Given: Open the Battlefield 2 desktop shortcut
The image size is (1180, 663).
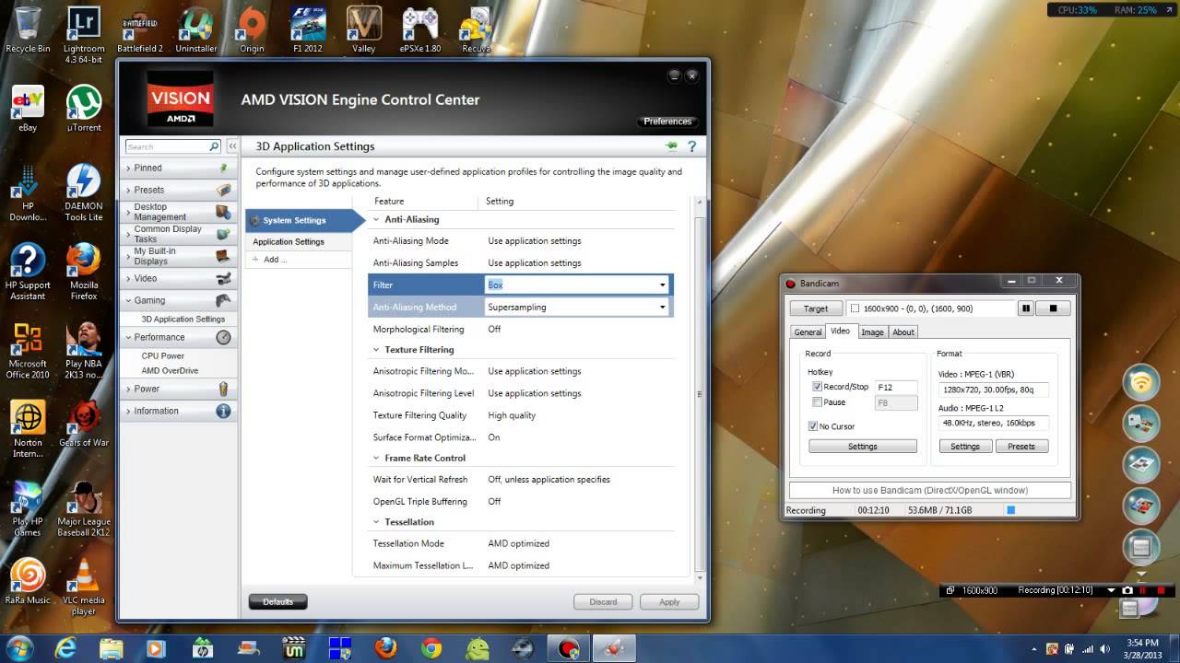Looking at the screenshot, I should coord(140,29).
